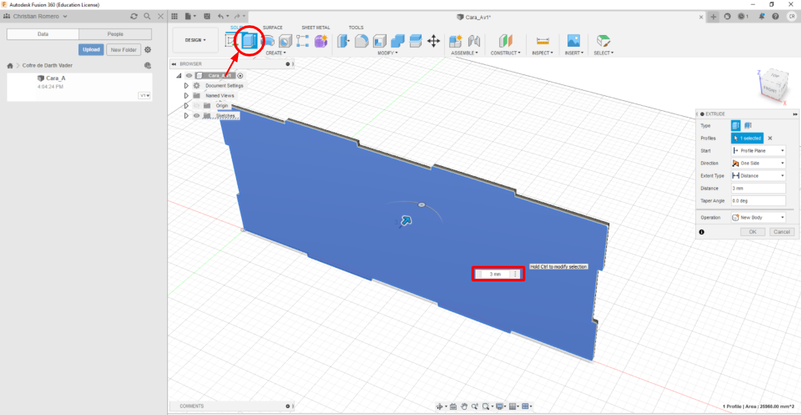Viewport: 801px width, 415px height.
Task: Open the Operation New Body dropdown
Action: (x=758, y=217)
